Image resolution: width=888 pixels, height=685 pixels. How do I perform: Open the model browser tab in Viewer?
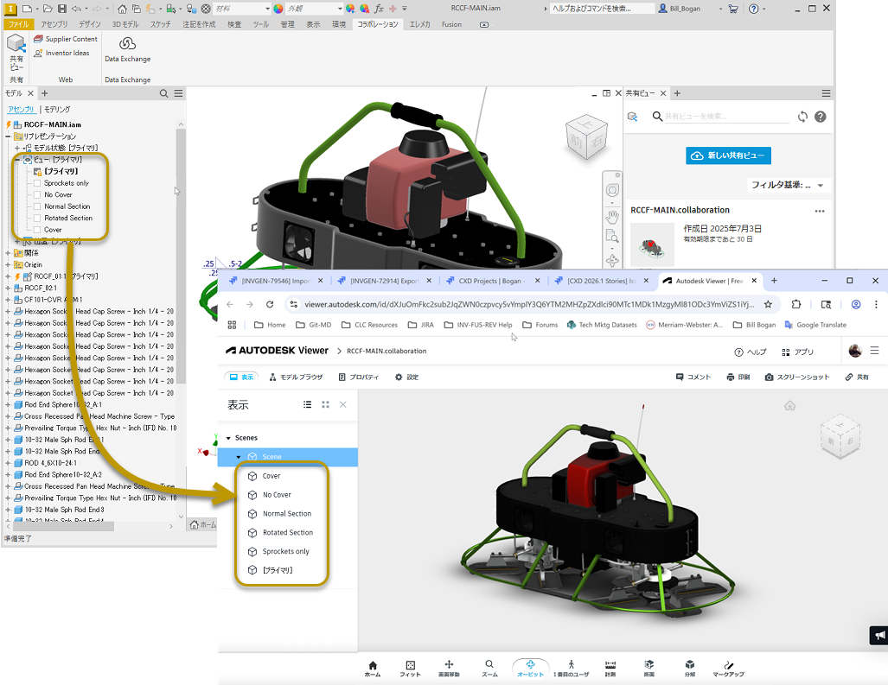(296, 377)
